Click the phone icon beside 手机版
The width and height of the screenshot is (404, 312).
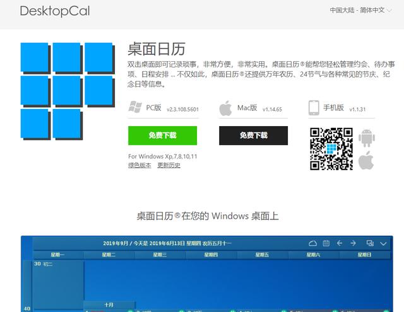pos(314,108)
